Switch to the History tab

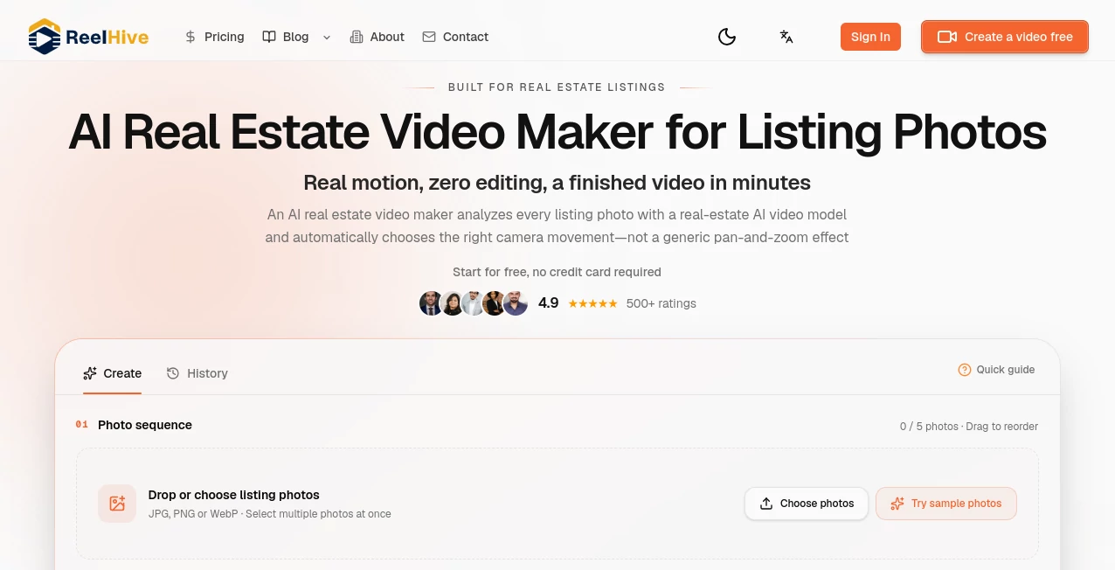click(197, 373)
